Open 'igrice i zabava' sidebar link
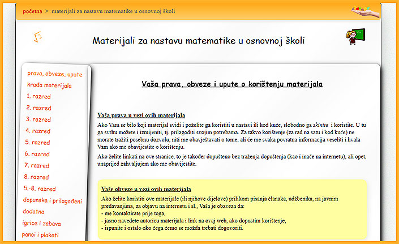 tap(41, 224)
